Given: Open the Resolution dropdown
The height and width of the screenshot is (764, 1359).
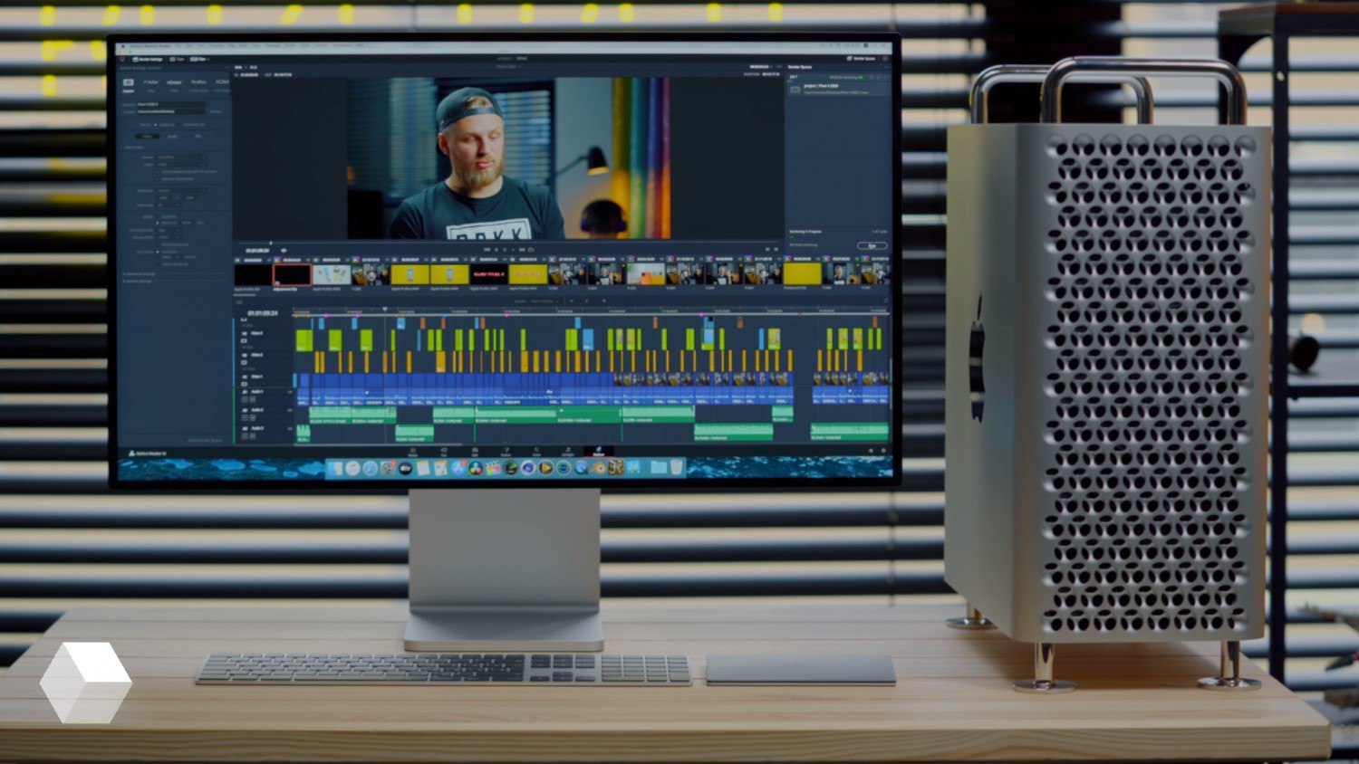Looking at the screenshot, I should click(x=181, y=190).
